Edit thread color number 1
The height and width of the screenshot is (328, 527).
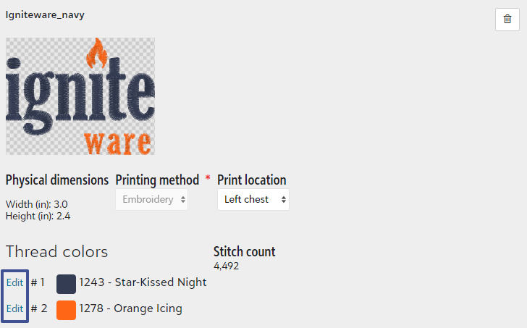(x=14, y=282)
